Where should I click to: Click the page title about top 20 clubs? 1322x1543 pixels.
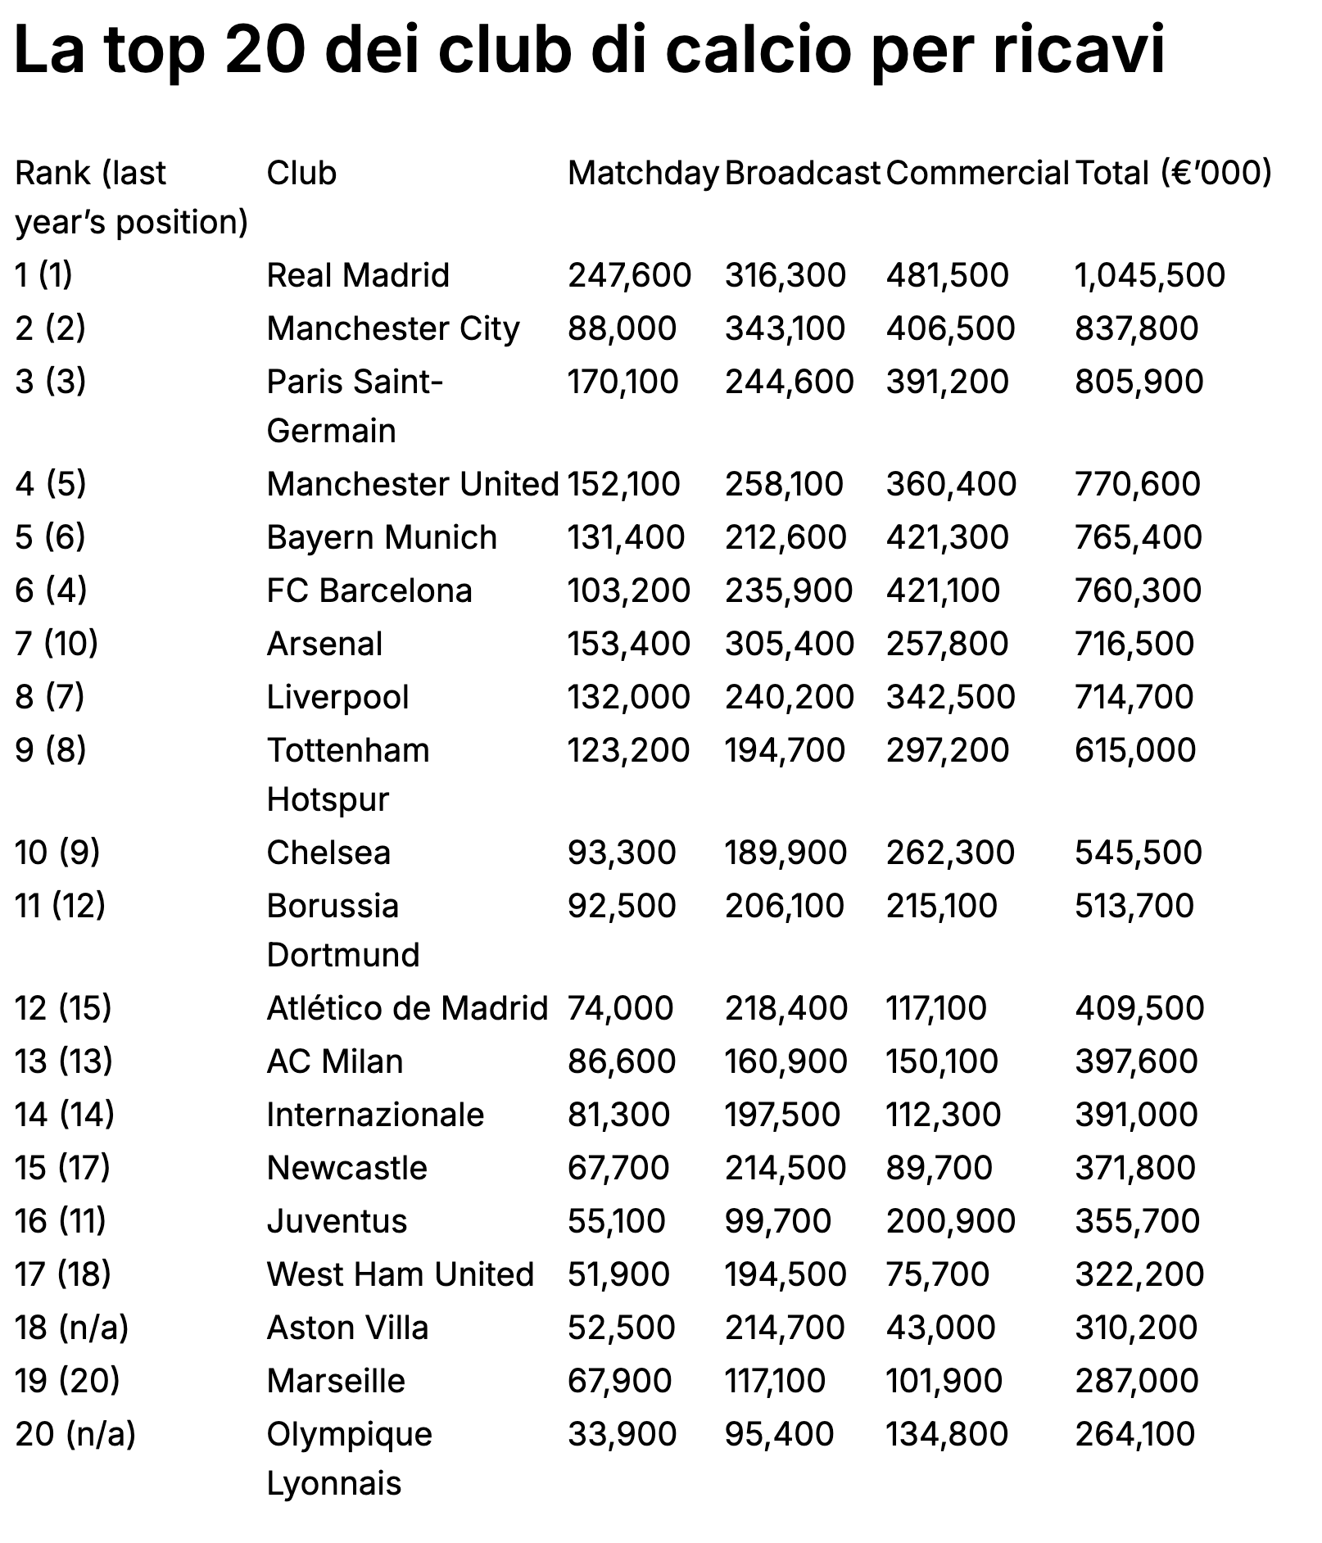click(590, 51)
